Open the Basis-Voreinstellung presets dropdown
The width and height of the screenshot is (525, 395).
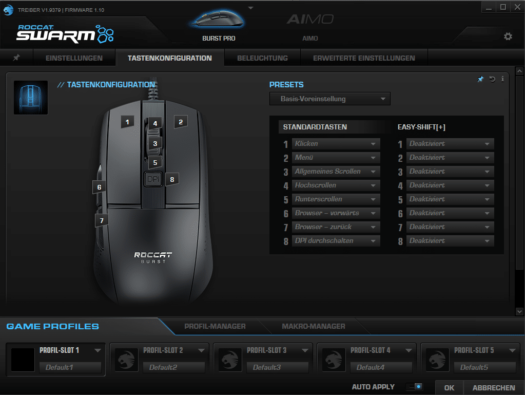[329, 99]
